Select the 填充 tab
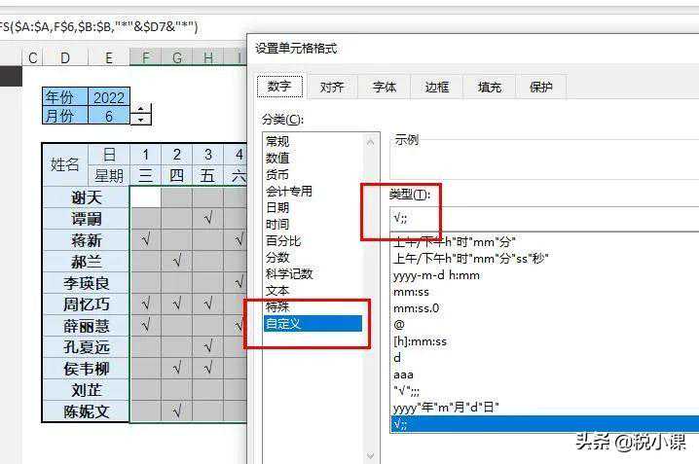The height and width of the screenshot is (464, 699). tap(490, 87)
